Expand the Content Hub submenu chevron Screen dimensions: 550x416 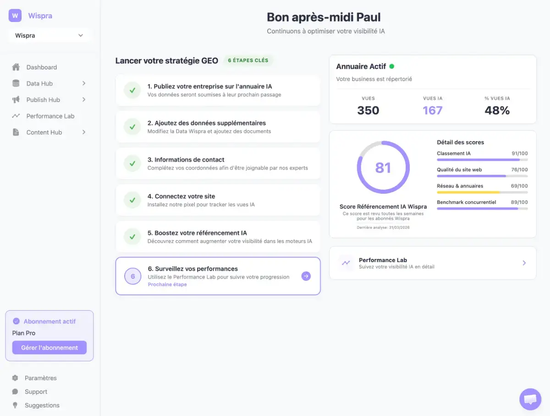coord(84,132)
